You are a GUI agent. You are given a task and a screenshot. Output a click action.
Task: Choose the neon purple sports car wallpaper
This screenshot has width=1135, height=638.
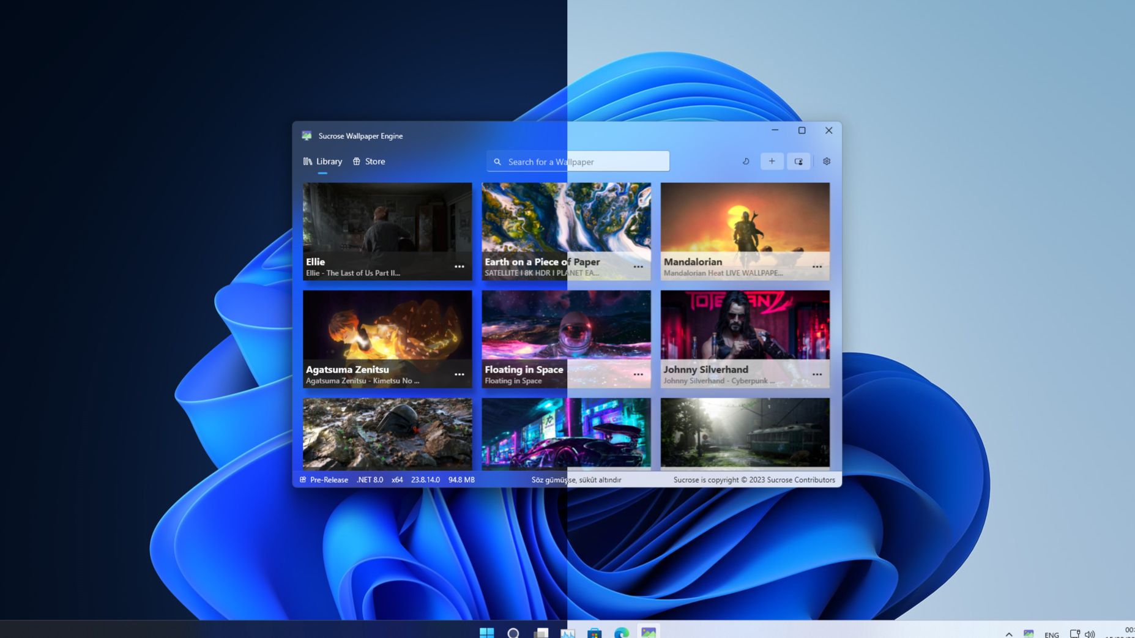tap(566, 433)
